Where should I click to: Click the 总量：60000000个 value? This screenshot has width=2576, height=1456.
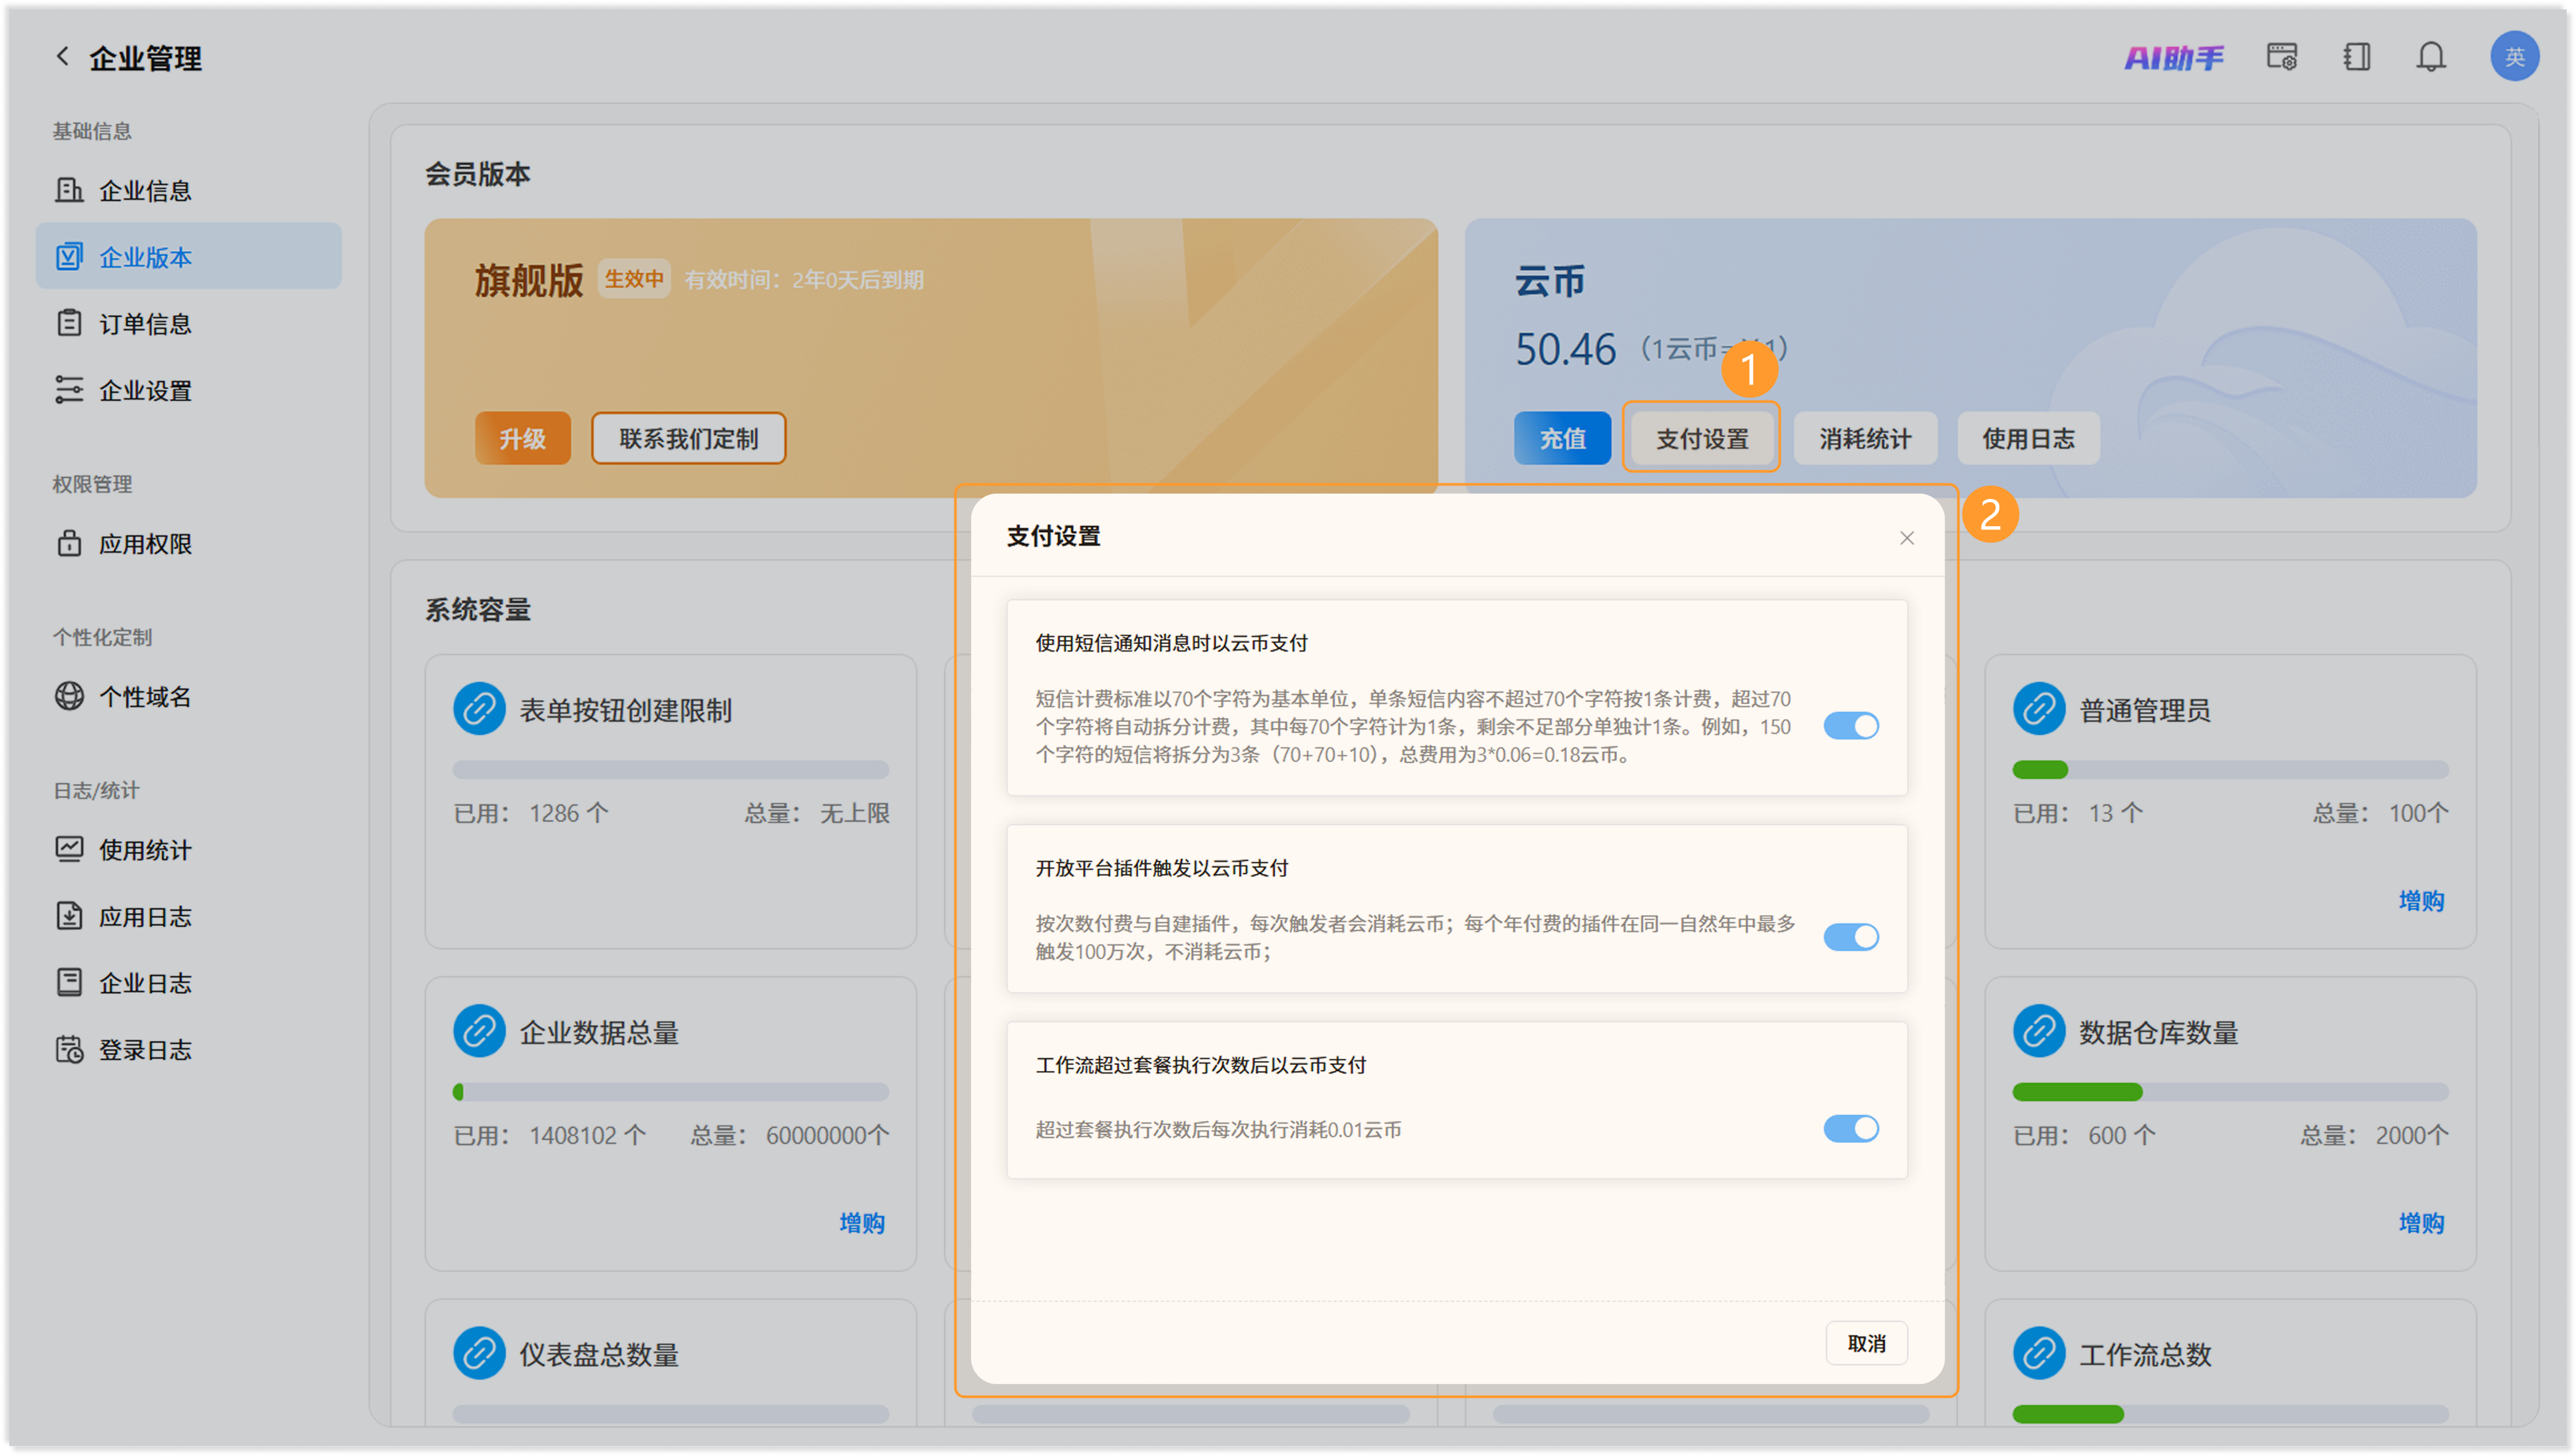pyautogui.click(x=789, y=1135)
